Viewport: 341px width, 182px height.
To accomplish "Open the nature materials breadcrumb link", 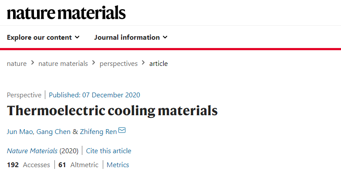I will pos(63,64).
